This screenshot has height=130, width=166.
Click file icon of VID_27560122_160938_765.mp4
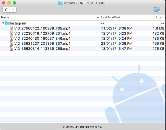click(12, 28)
